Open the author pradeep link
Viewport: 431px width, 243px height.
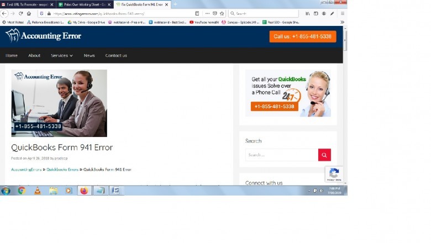coord(61,159)
